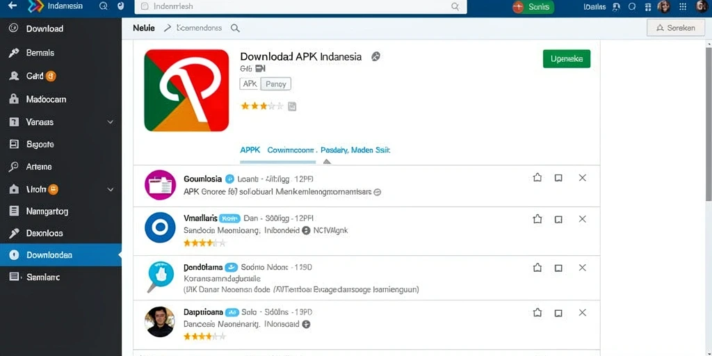Screen dimensions: 712x356
Task: Click the colorful logo next to Indanesia
Action: coord(36,6)
